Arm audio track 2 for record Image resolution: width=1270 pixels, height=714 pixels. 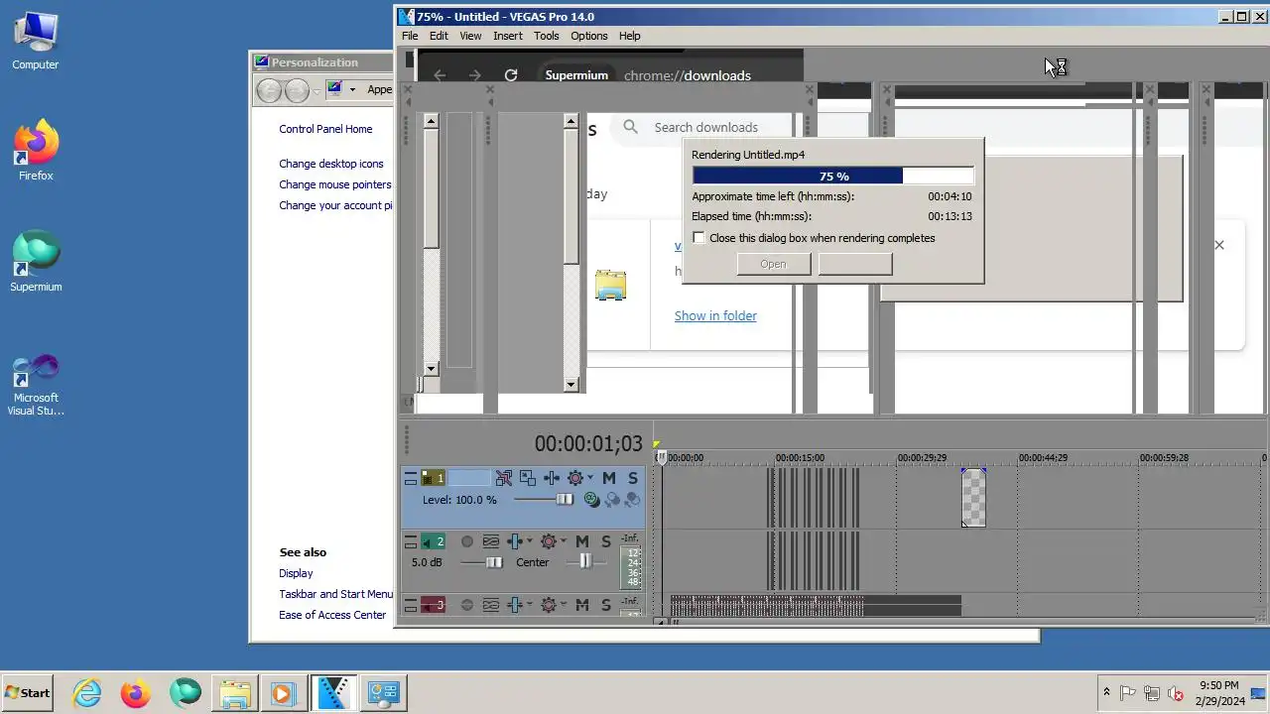pyautogui.click(x=467, y=541)
